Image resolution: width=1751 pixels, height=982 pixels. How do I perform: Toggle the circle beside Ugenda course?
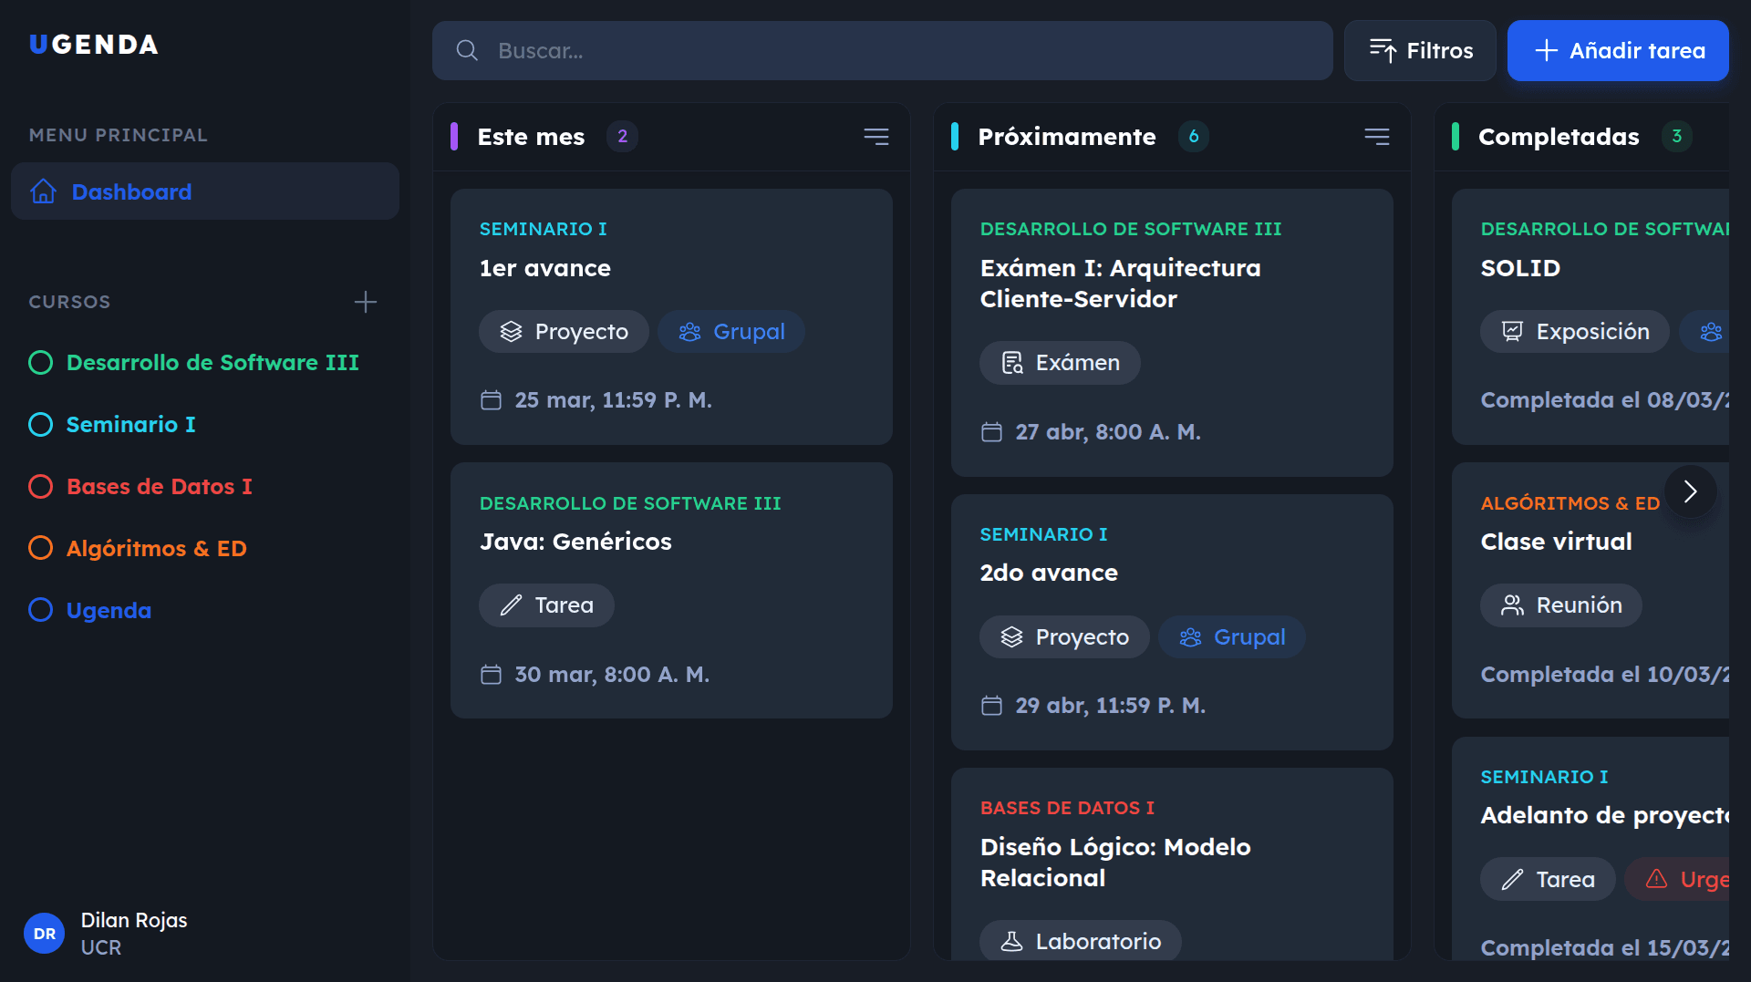click(40, 610)
